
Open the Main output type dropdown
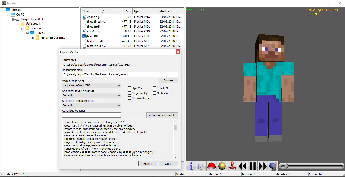point(92,85)
